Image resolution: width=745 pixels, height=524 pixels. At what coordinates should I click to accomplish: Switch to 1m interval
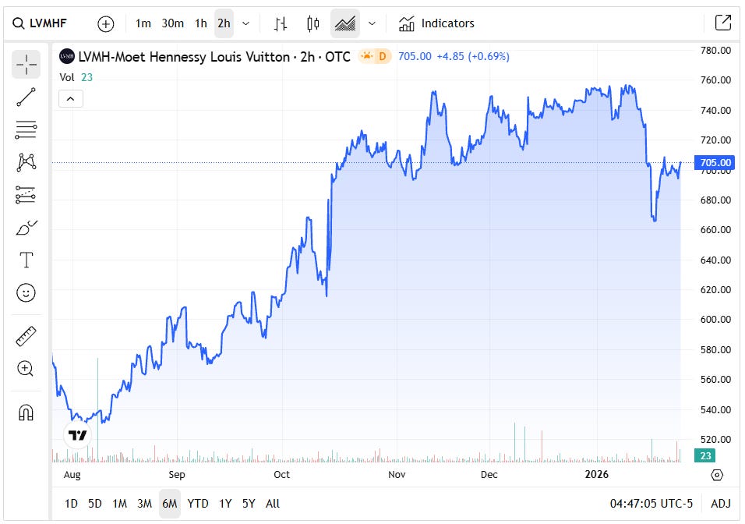143,23
